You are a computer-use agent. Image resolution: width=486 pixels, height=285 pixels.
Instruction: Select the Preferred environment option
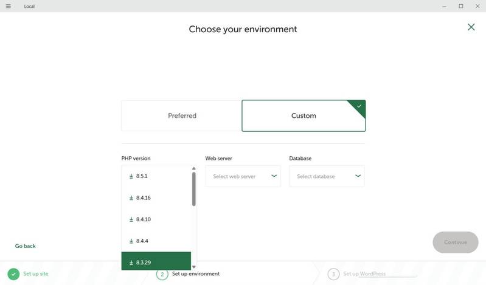[x=181, y=115]
